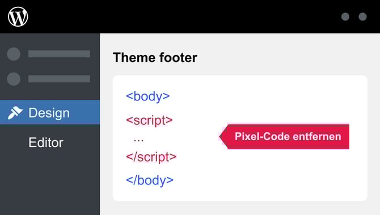Click the arrow tip of red label
The height and width of the screenshot is (215, 380).
[222, 137]
